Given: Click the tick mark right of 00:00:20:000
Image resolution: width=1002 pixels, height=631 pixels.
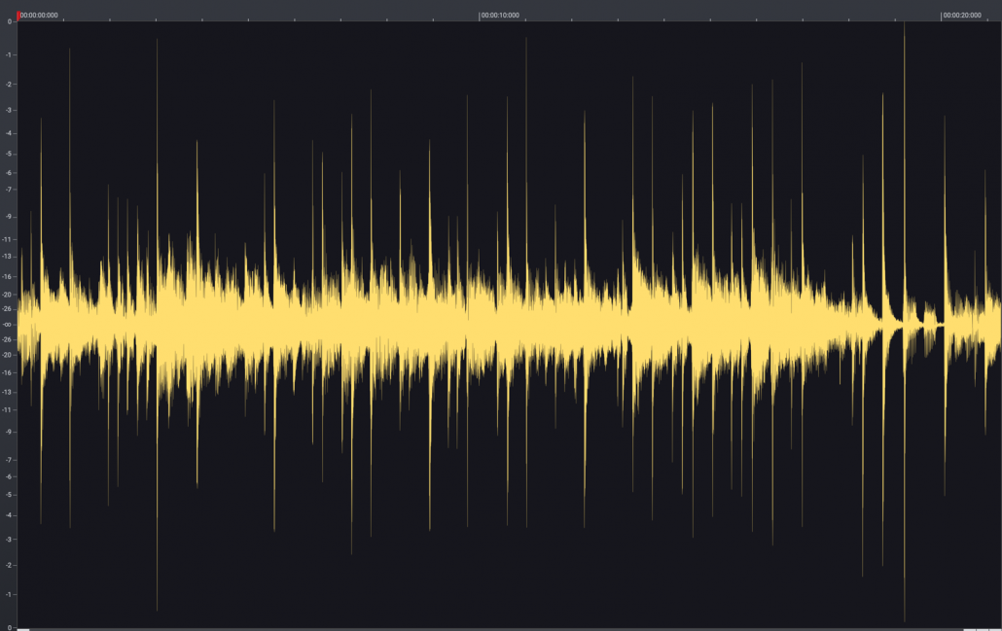Looking at the screenshot, I should 987,18.
